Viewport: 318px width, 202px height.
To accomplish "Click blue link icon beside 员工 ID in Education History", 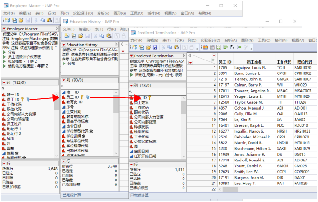I will pos(87,97).
